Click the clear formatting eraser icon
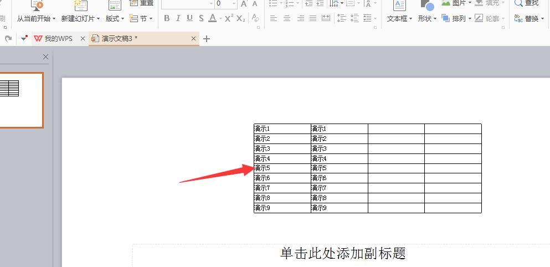The height and width of the screenshot is (267, 550). pyautogui.click(x=255, y=18)
